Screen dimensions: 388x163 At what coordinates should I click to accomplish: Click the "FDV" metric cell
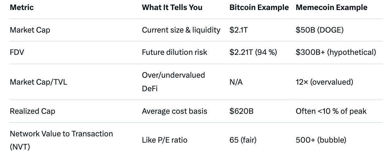pos(17,52)
